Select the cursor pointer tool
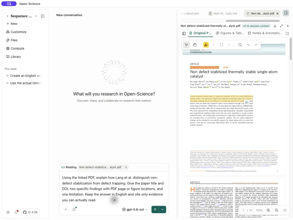The height and width of the screenshot is (220, 293). pyautogui.click(x=187, y=45)
